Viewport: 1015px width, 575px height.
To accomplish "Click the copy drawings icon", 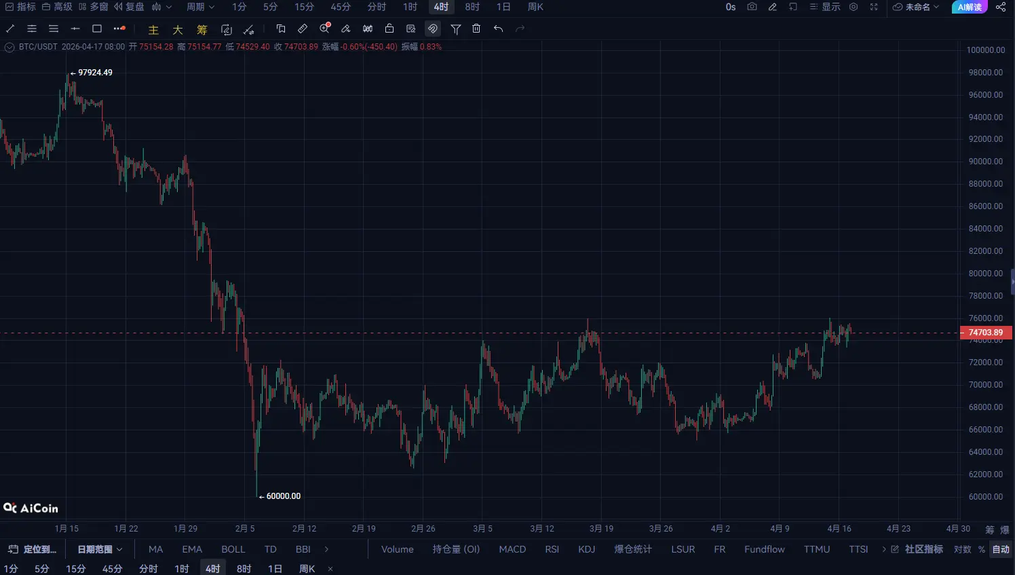I will point(281,29).
